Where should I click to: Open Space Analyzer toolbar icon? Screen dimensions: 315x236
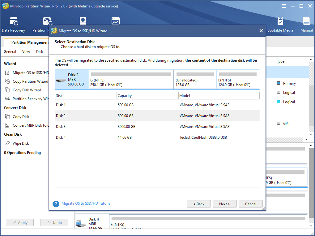tap(116, 21)
